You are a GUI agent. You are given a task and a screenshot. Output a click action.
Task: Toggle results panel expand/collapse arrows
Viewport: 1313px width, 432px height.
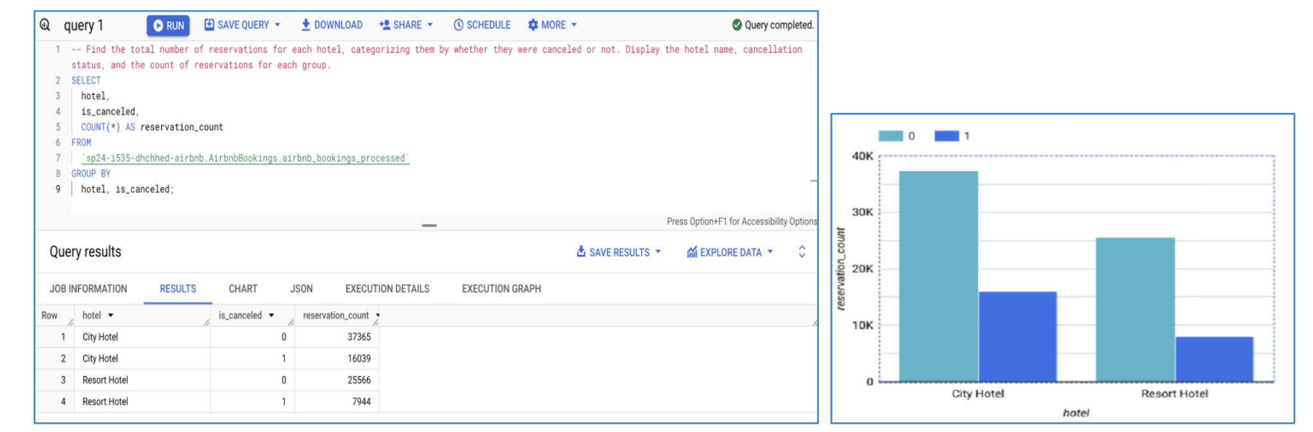[x=802, y=251]
